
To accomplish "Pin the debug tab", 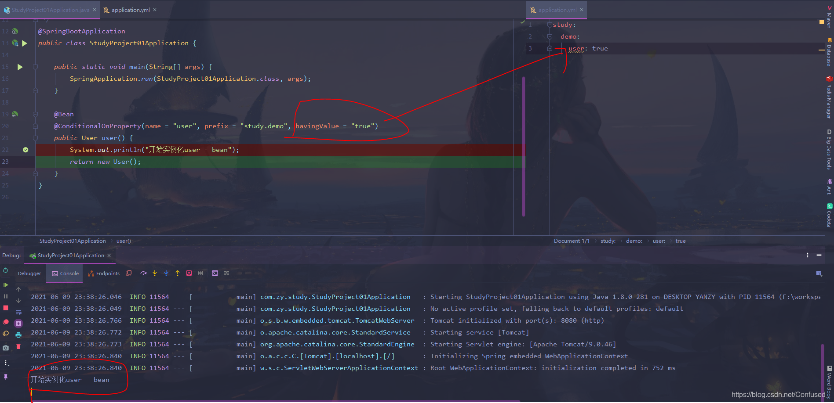I will pyautogui.click(x=6, y=377).
